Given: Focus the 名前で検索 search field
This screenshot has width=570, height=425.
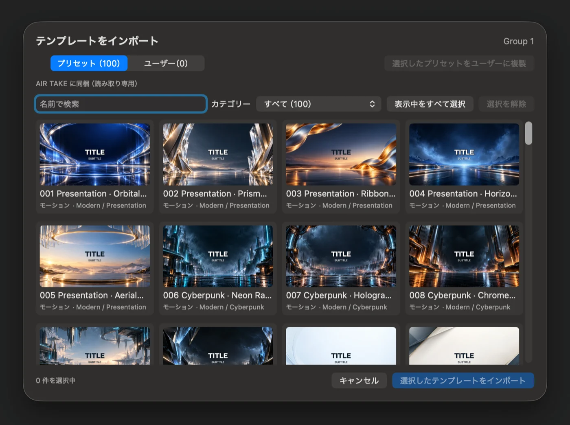Looking at the screenshot, I should coord(121,104).
